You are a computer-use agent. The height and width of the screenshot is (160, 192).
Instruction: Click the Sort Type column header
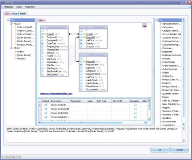point(104,101)
